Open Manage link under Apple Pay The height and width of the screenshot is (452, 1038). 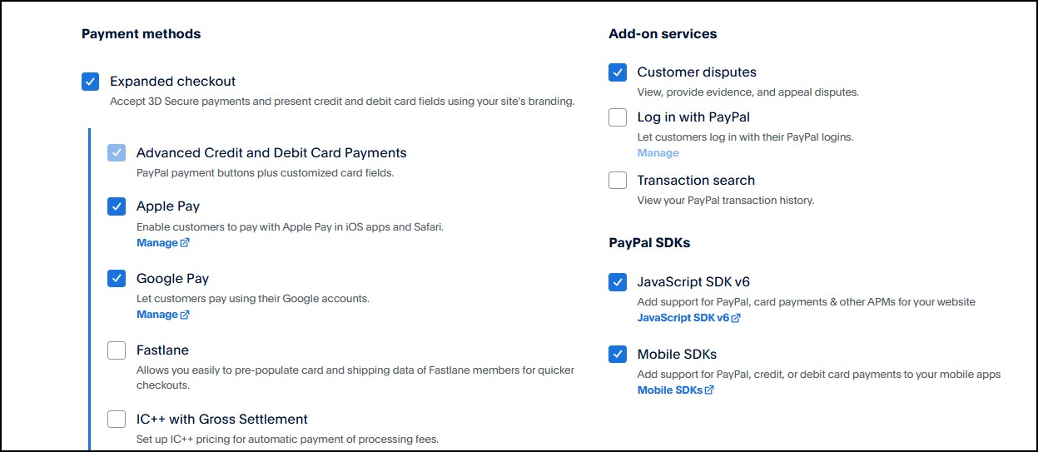tap(156, 243)
